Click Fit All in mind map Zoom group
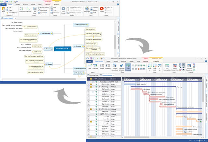The image size is (208, 142). (54, 10)
